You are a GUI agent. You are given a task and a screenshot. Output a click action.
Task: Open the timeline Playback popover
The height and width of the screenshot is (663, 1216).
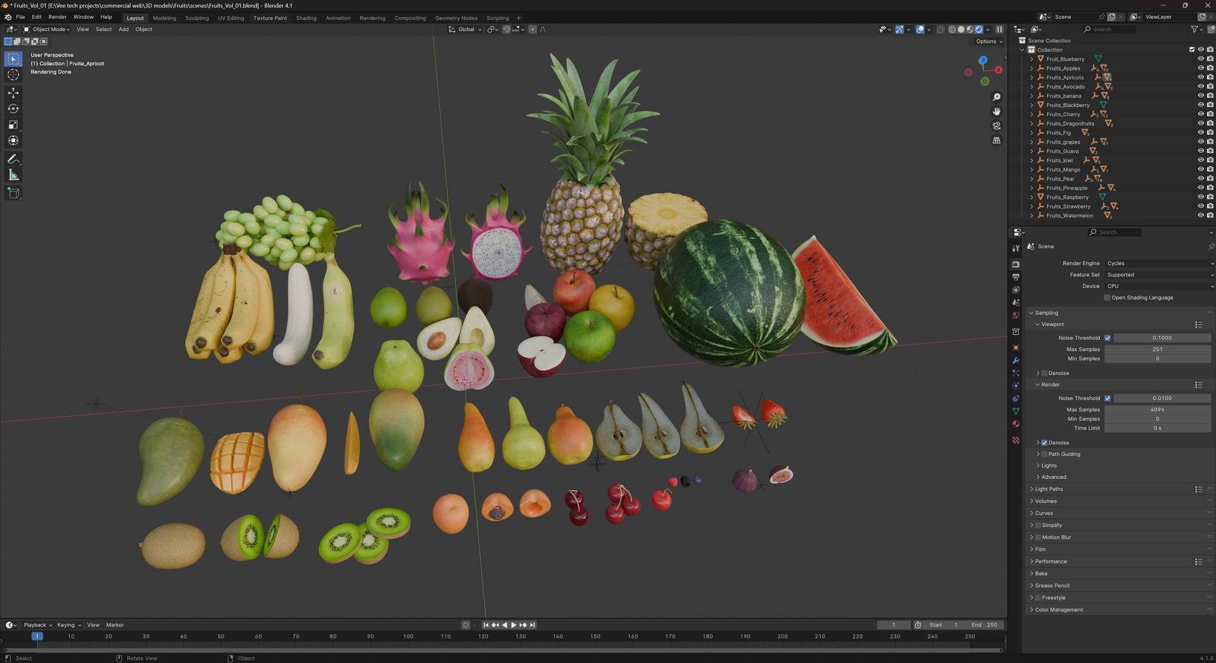tap(38, 625)
